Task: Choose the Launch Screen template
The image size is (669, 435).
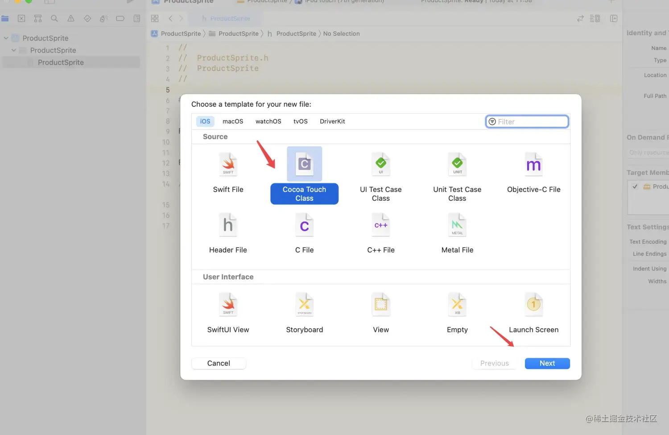Action: point(533,313)
